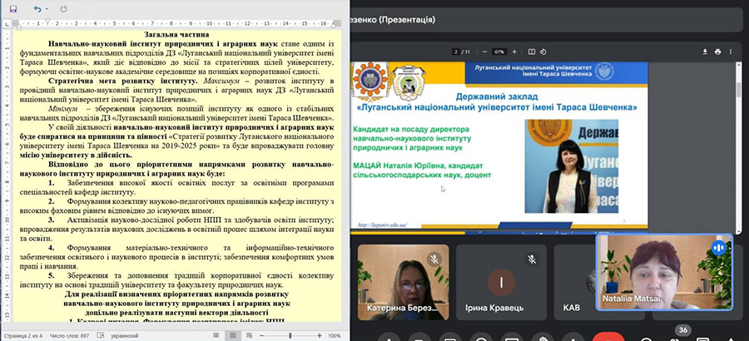749x341 pixels.
Task: Click the Redo arrow icon
Action: (x=63, y=8)
